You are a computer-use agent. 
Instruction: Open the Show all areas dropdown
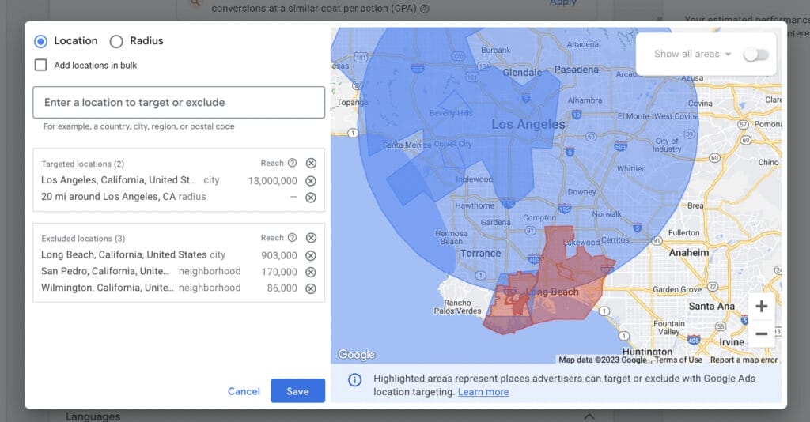[692, 54]
